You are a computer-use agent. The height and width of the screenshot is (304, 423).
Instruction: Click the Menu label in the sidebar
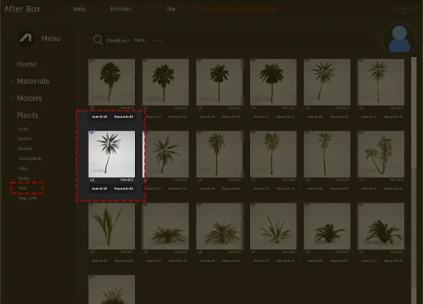(51, 39)
